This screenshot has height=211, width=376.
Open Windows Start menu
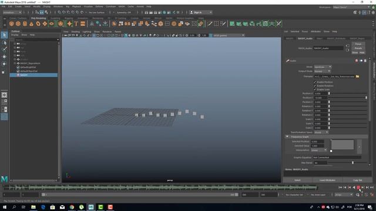pyautogui.click(x=5, y=207)
